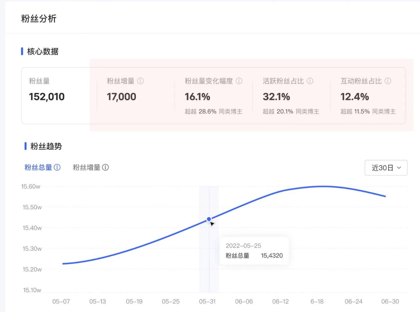Click the 粉丝趋势 section heading
This screenshot has height=312, width=420.
[46, 146]
